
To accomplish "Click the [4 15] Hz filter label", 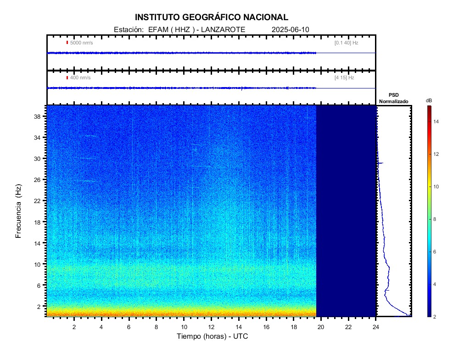I will coord(344,78).
